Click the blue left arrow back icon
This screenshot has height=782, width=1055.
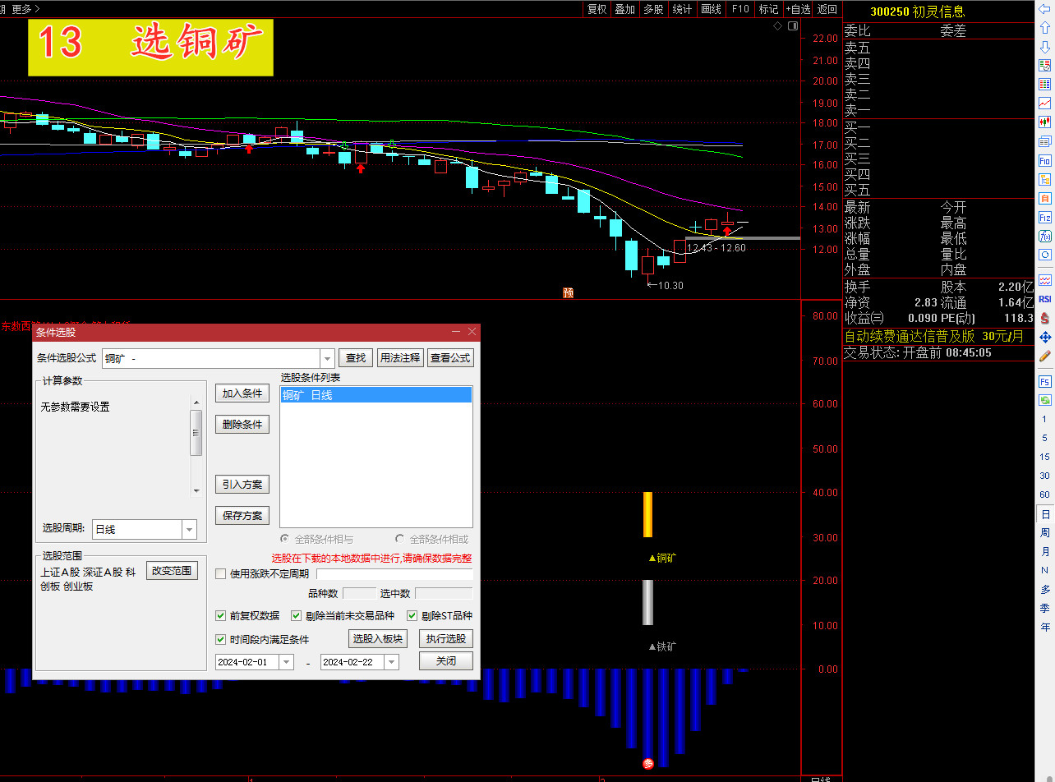pyautogui.click(x=1045, y=9)
